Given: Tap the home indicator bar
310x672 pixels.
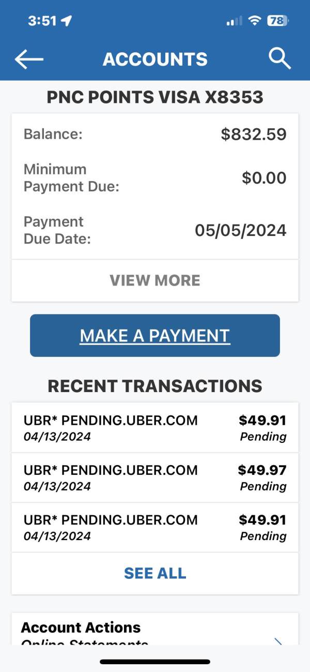Looking at the screenshot, I should (x=155, y=661).
